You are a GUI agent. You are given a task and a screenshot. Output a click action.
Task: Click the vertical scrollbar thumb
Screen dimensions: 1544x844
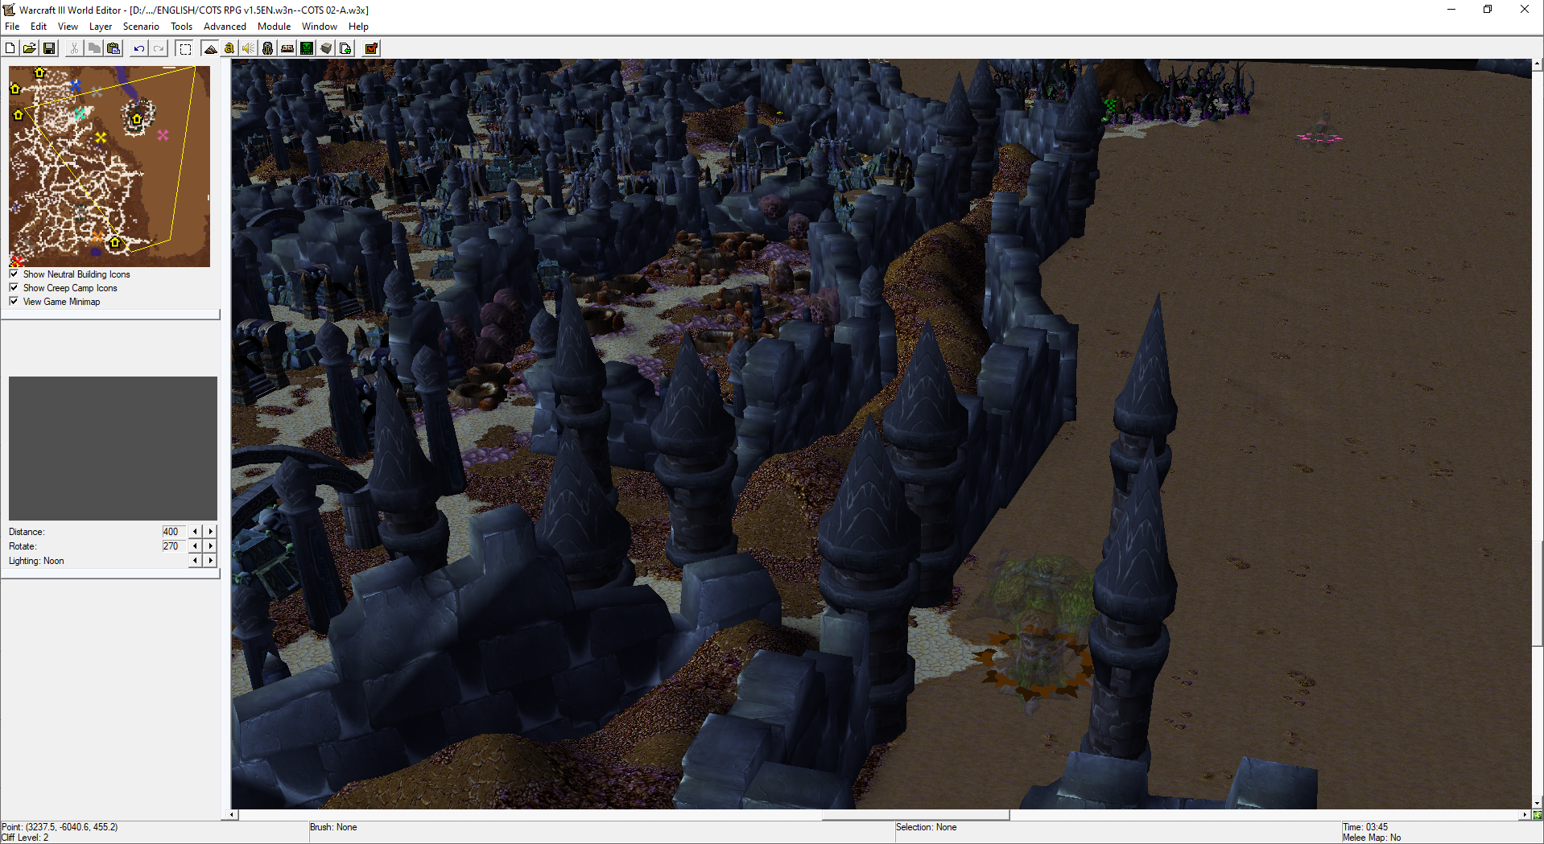point(1538,594)
